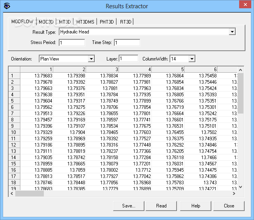The image size is (254, 220).
Task: Switch to the MOC3D tab
Action: point(46,22)
